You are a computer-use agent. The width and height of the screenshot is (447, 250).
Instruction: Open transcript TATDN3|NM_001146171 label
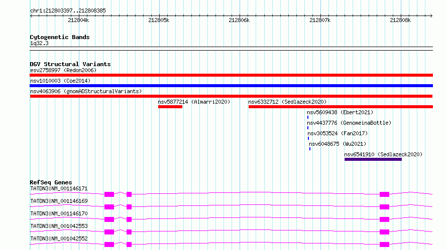(x=59, y=188)
